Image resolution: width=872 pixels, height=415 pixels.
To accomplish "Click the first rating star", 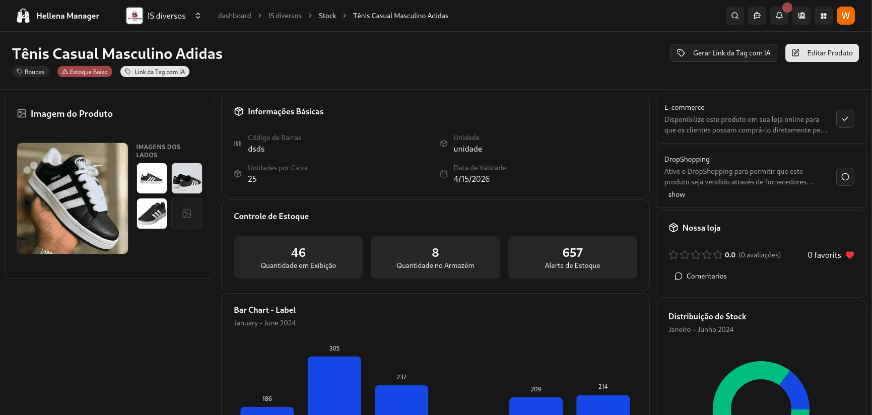I will (x=674, y=255).
